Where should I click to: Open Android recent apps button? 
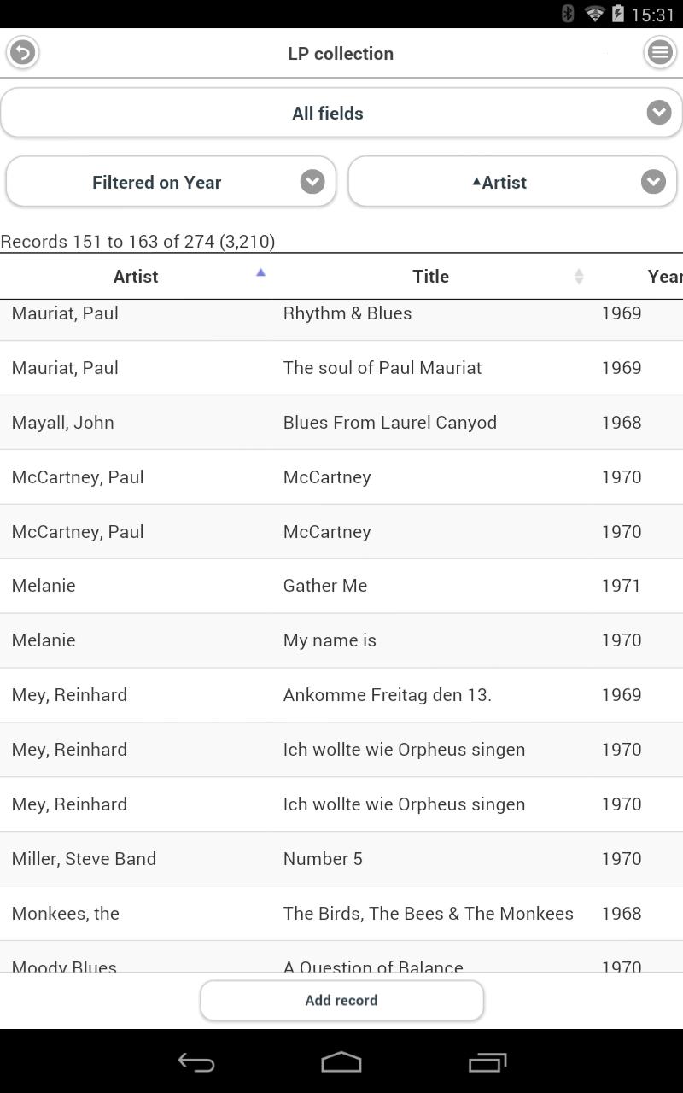tap(487, 1062)
